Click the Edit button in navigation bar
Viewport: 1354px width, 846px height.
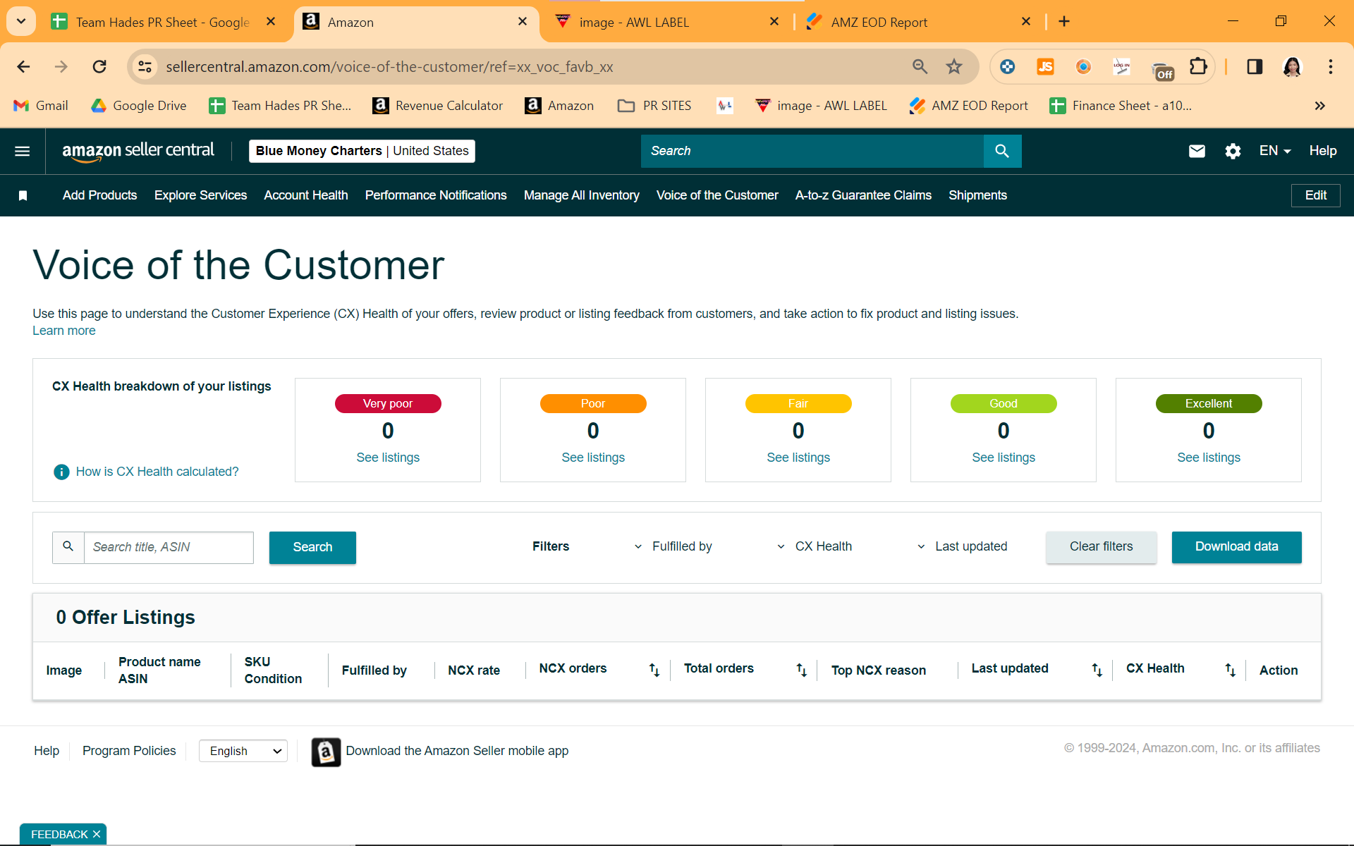click(1315, 195)
